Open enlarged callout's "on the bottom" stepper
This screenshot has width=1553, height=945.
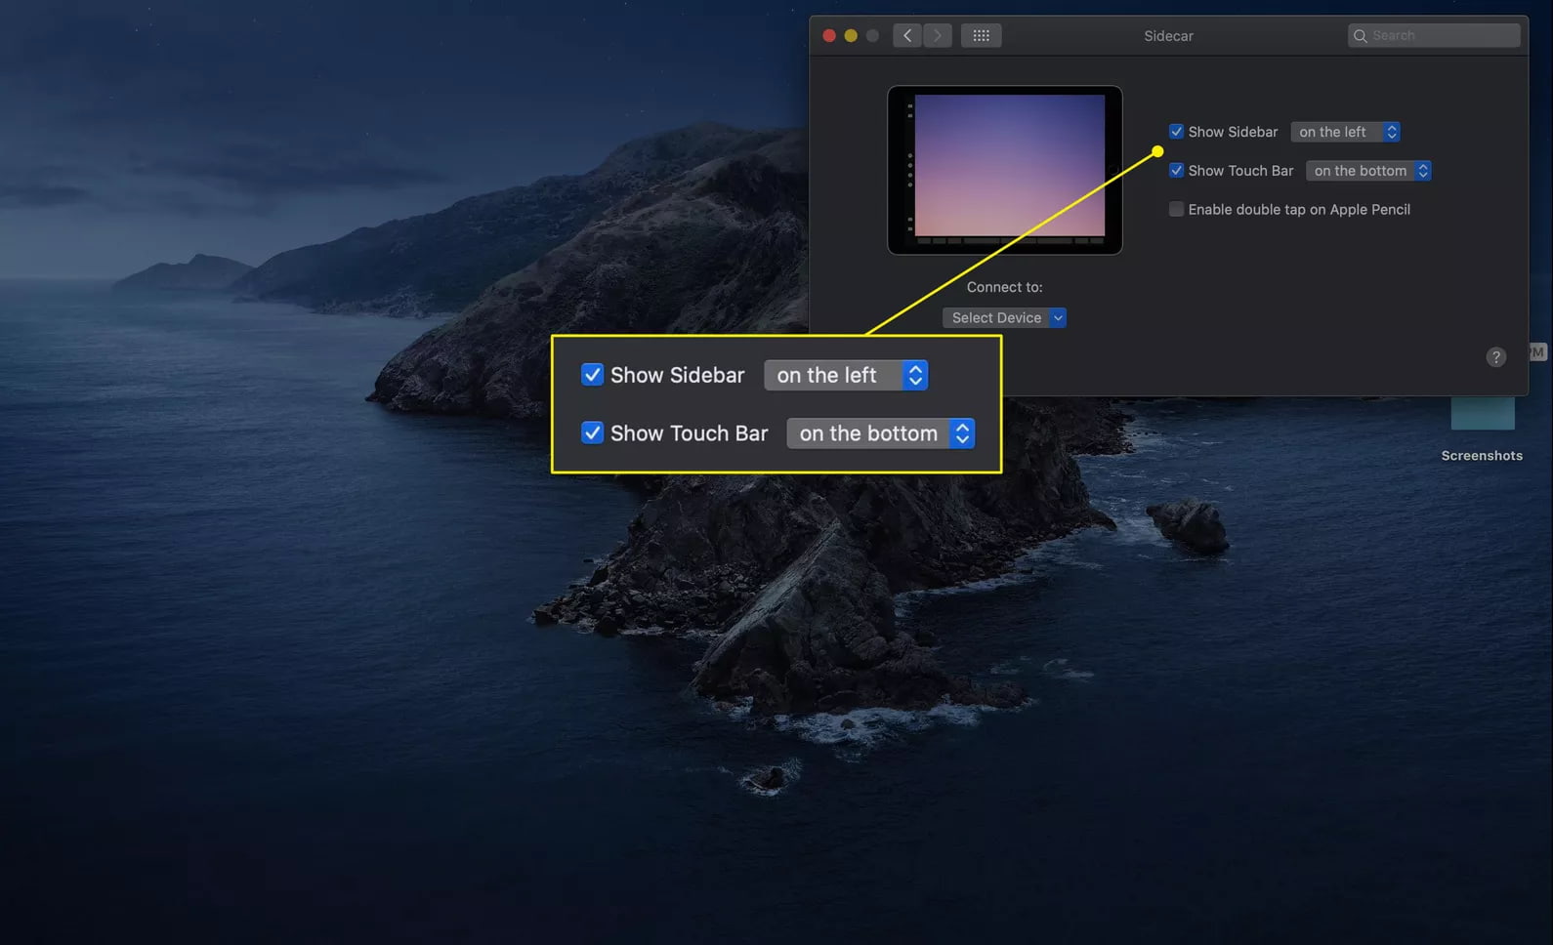click(962, 433)
